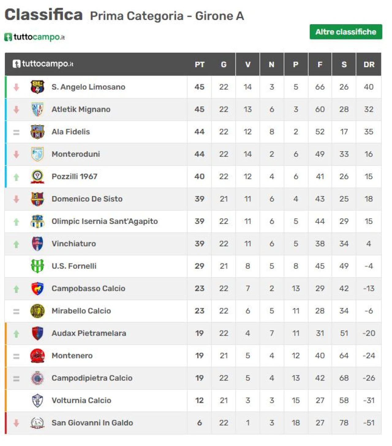Click the Vinchiaturo team crest

[37, 244]
